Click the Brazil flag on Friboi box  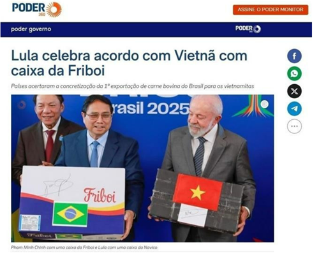[x=70, y=214]
